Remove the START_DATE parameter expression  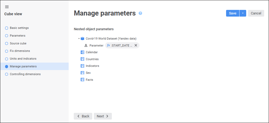(136, 45)
